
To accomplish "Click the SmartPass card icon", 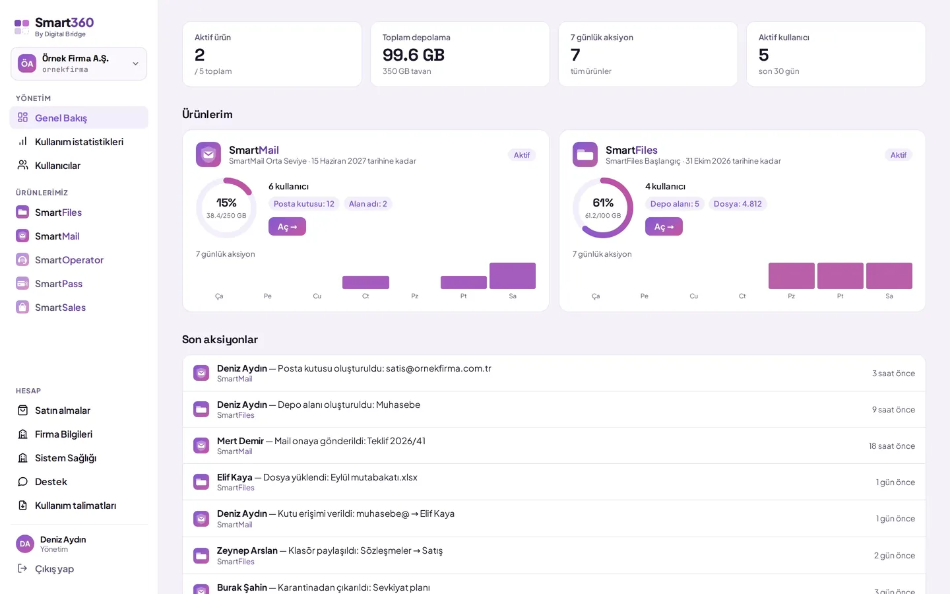I will click(x=22, y=283).
